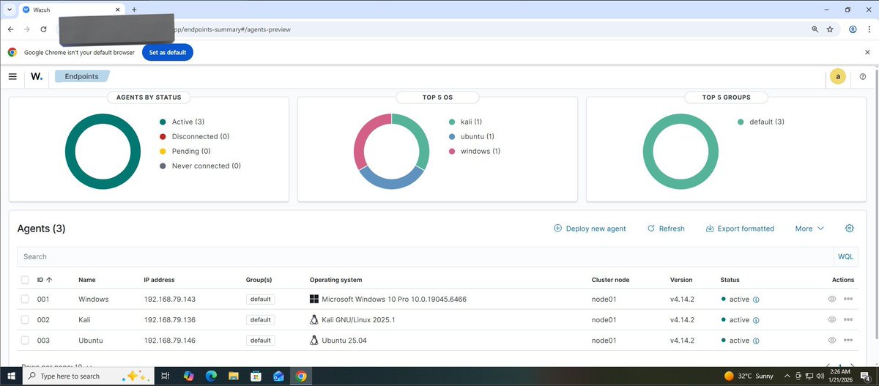Image resolution: width=879 pixels, height=386 pixels.
Task: Open the Windows Start menu
Action: point(12,376)
